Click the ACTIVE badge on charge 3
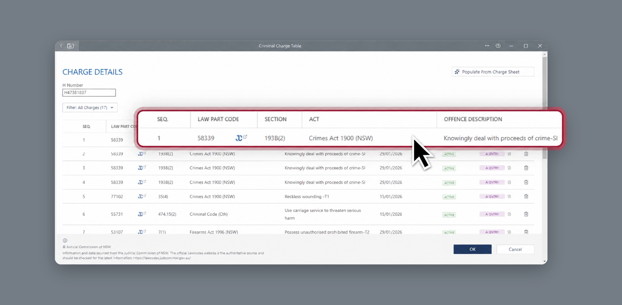Image resolution: width=622 pixels, height=305 pixels. coord(449,169)
